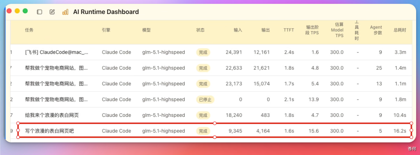The height and width of the screenshot is (155, 420).
Task: Toggle the sidebar panel icon
Action: 39,12
